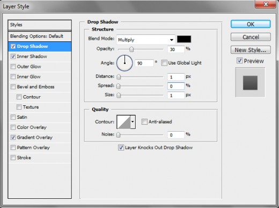Enable the Inner Glow checkbox
This screenshot has width=279, height=208.
click(x=13, y=77)
